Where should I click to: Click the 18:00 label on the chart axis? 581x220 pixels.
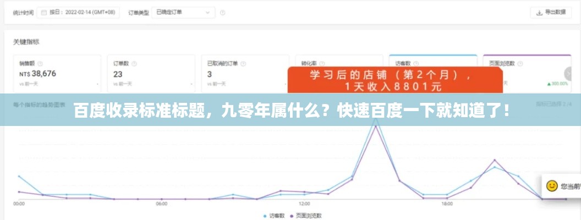(447, 204)
